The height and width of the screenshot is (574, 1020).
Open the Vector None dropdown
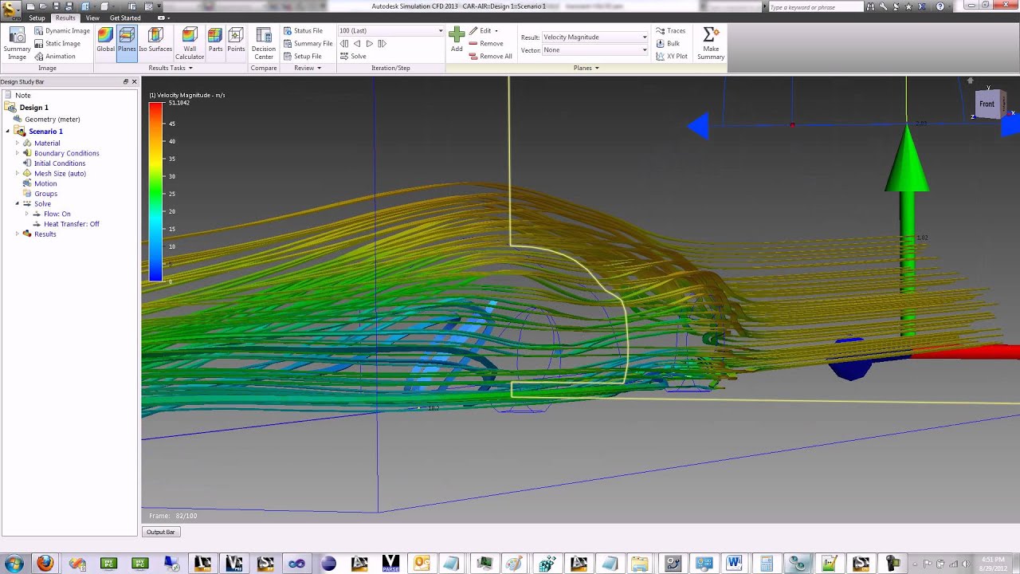point(594,50)
